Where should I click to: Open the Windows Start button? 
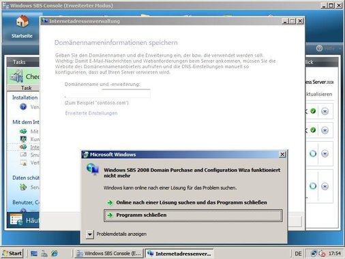pyautogui.click(x=12, y=254)
